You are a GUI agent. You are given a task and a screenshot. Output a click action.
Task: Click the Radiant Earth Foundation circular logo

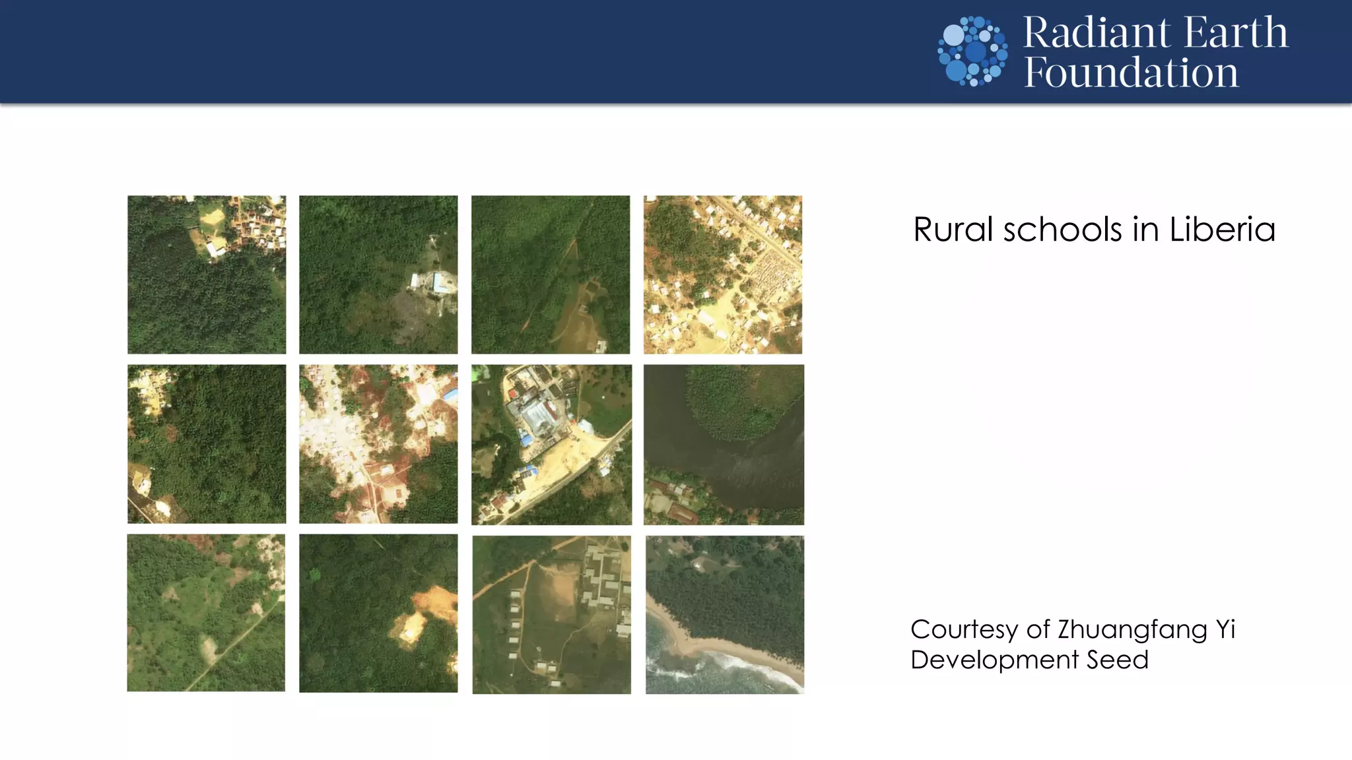point(973,51)
